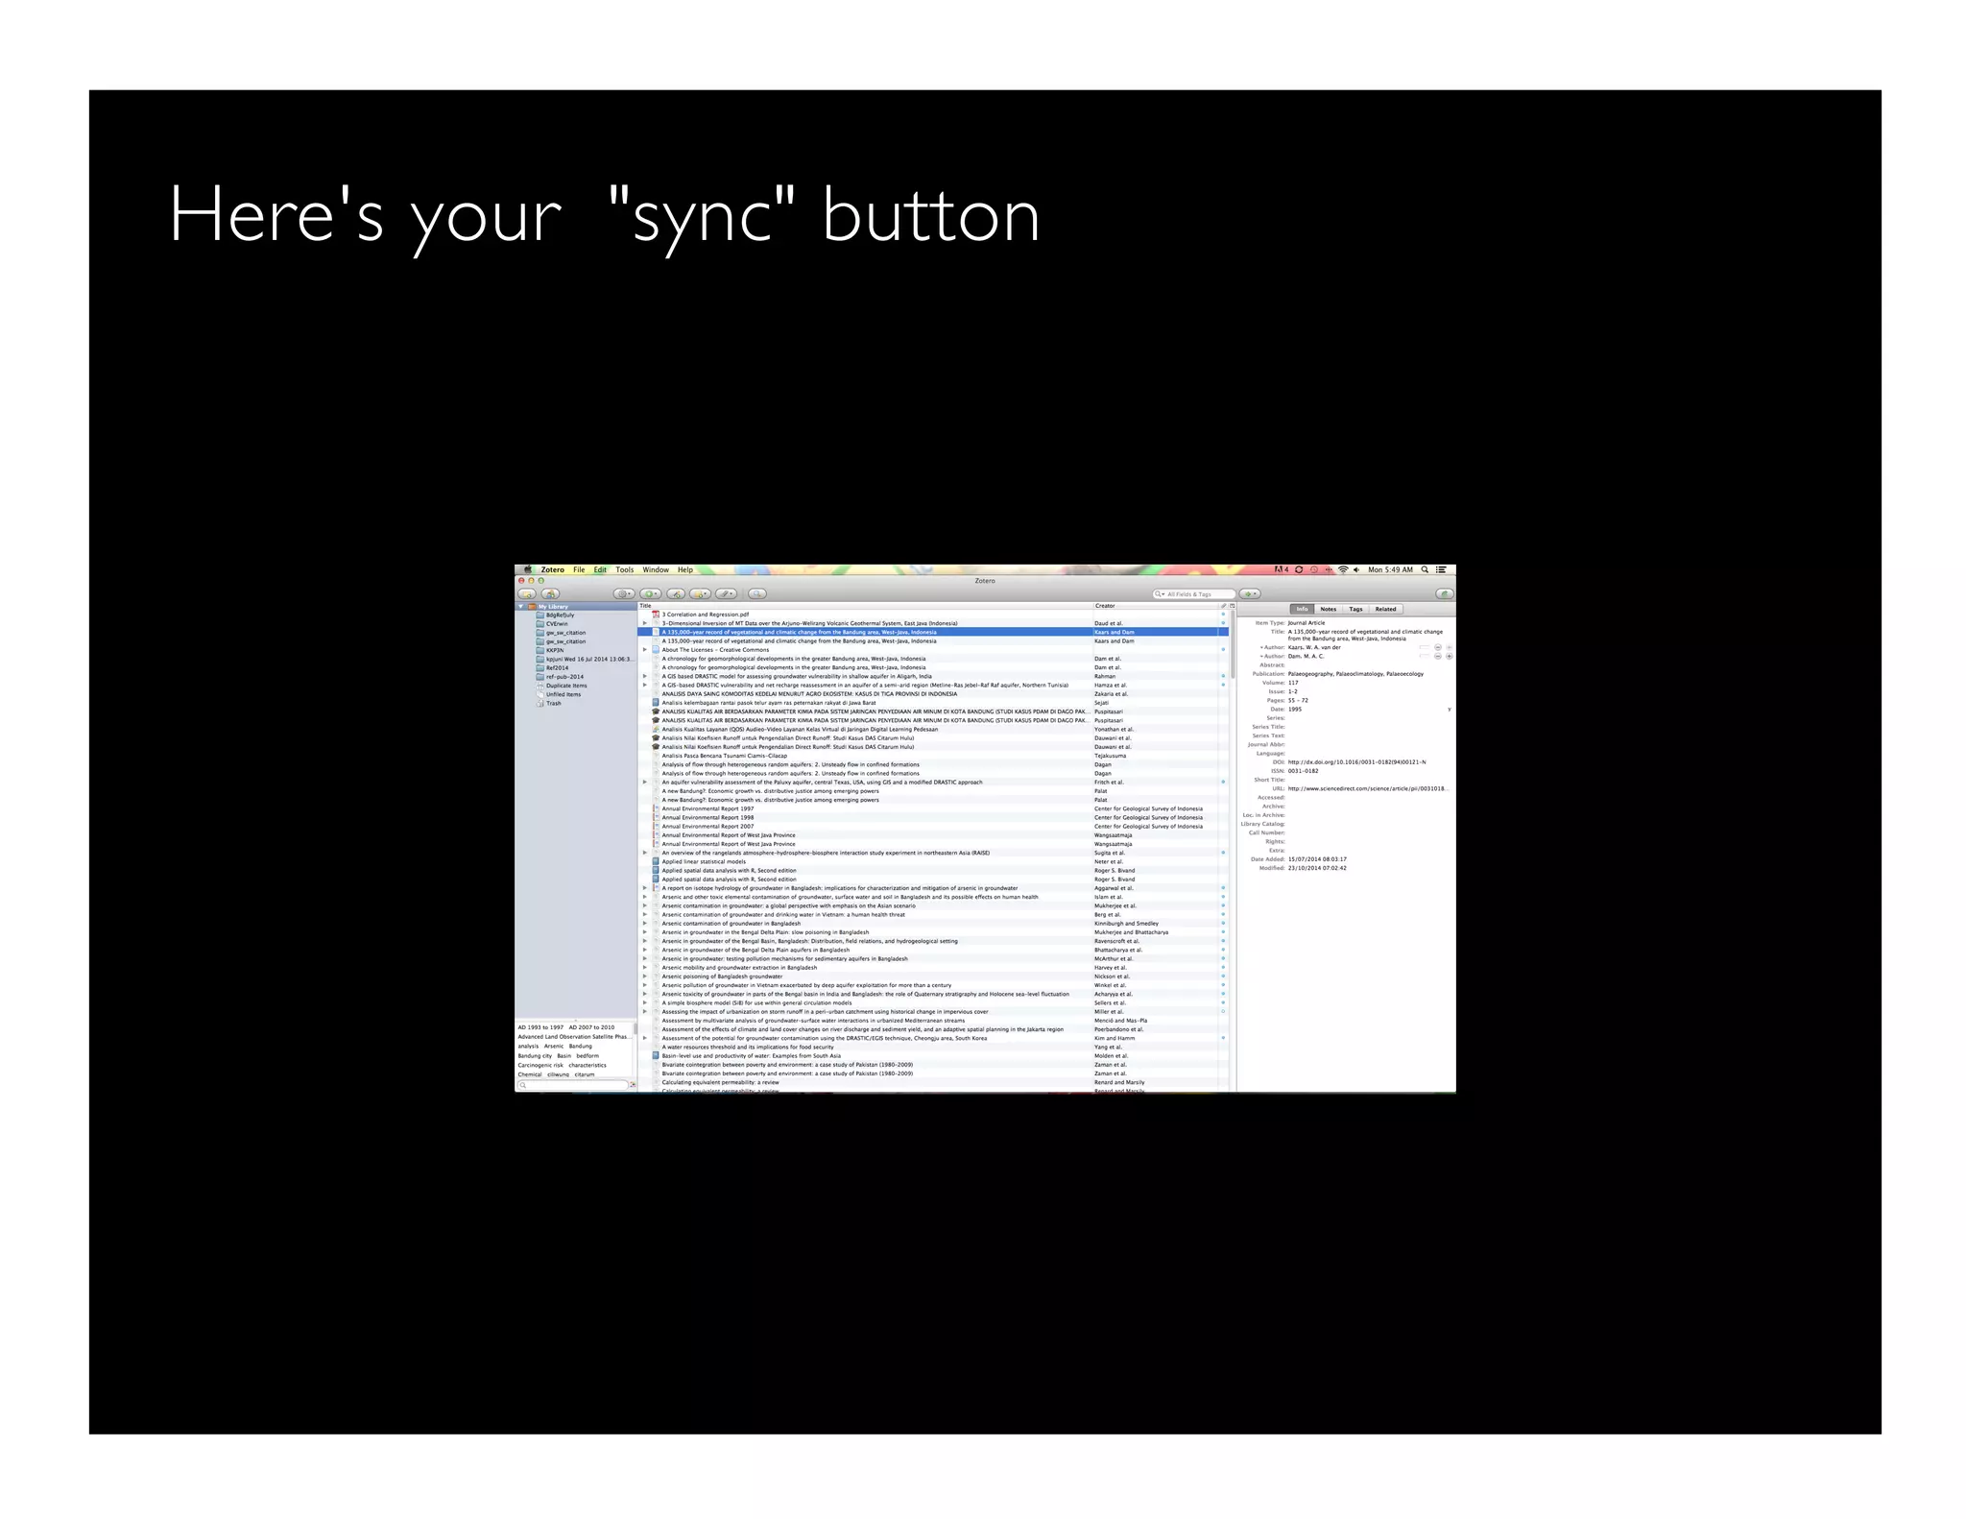Switch to the Notes tab
This screenshot has width=1966, height=1519.
click(1328, 609)
